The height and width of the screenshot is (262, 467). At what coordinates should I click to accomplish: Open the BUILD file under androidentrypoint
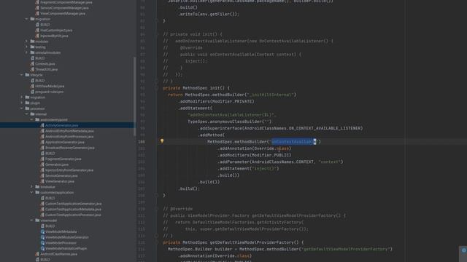pos(50,154)
